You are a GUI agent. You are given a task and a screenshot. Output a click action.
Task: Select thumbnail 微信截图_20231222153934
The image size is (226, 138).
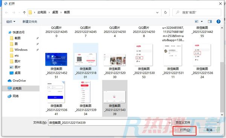(x=86, y=92)
